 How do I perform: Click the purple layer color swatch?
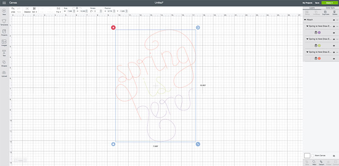click(x=320, y=33)
